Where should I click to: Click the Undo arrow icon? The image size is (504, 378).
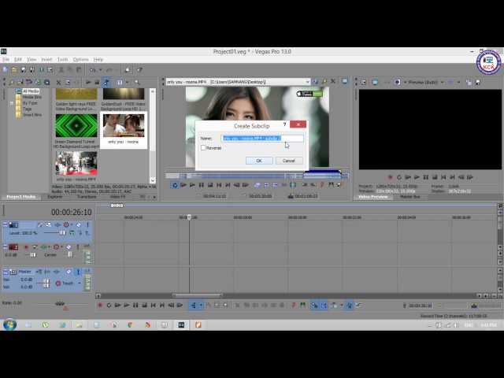[93, 70]
